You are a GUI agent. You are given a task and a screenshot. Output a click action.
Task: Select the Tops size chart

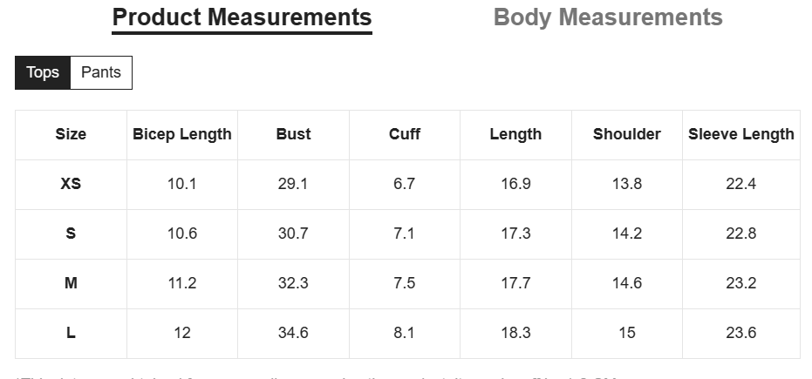(43, 72)
